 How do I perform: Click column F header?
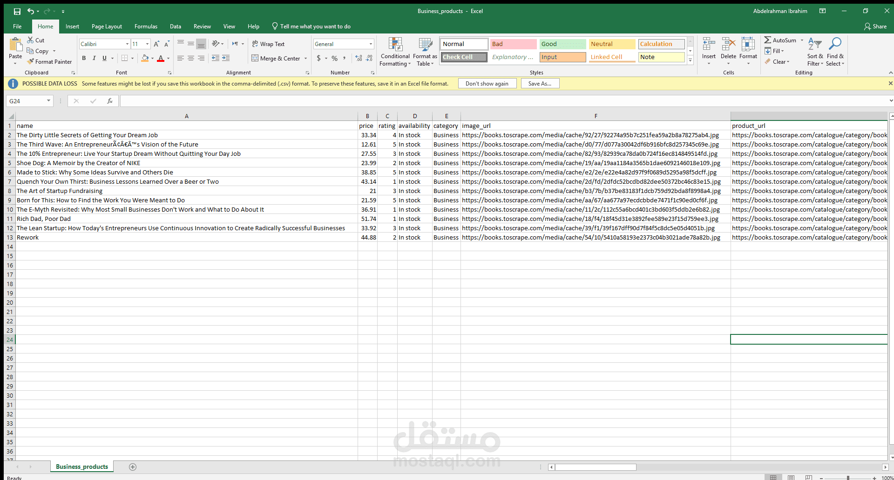coord(596,116)
